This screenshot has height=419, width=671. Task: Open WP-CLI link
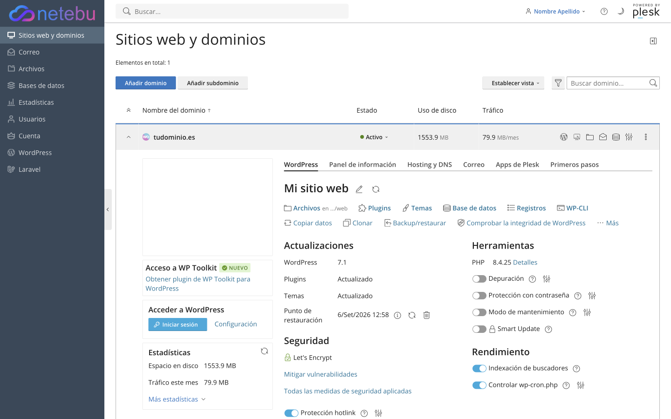point(573,208)
